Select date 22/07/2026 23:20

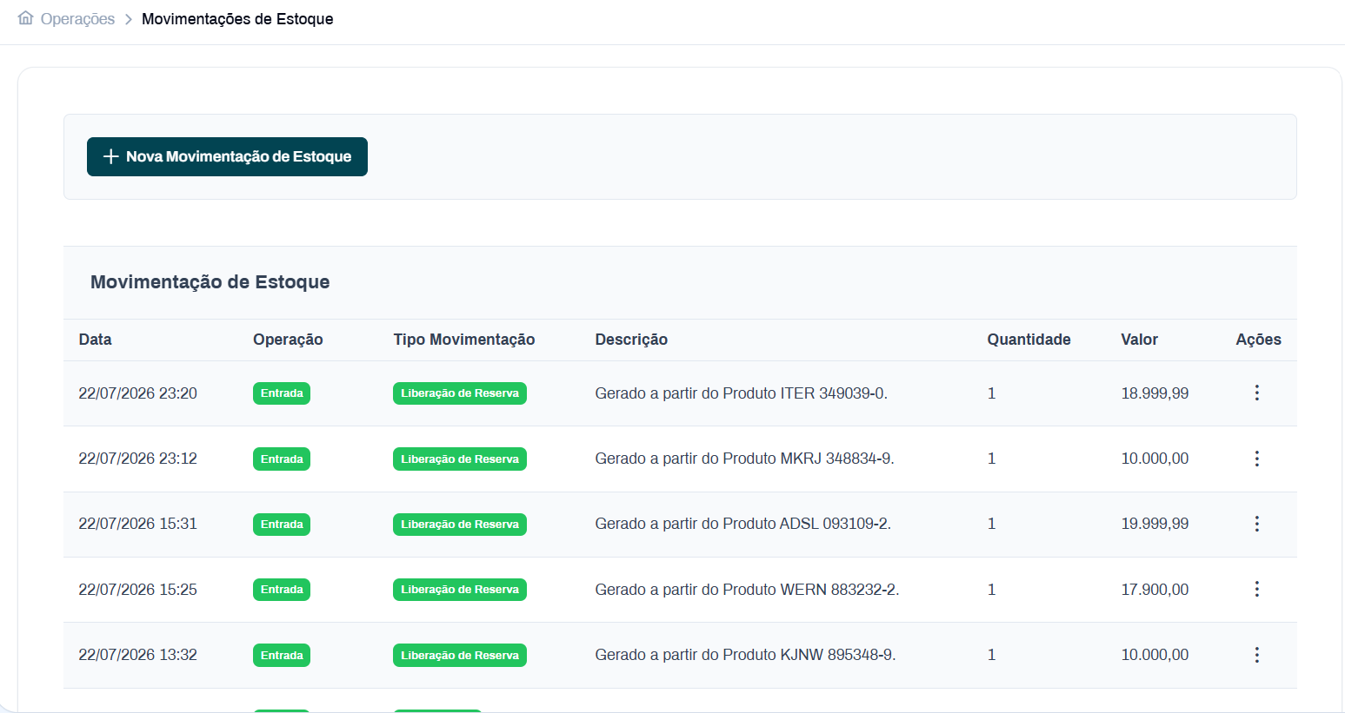coord(137,393)
